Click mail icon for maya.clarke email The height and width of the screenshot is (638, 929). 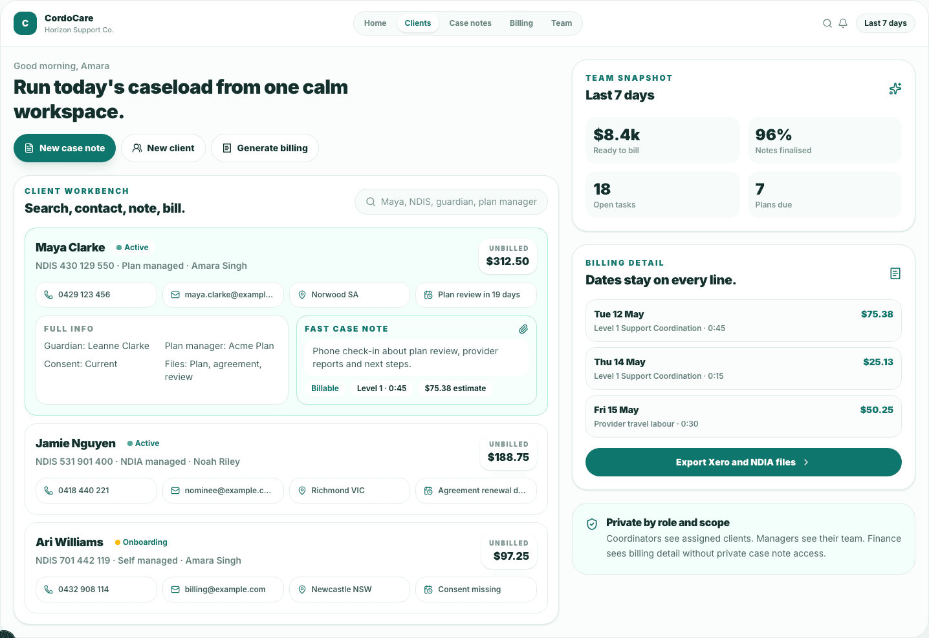175,295
